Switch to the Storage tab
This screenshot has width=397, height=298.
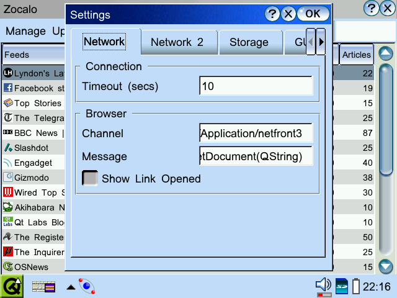point(249,42)
